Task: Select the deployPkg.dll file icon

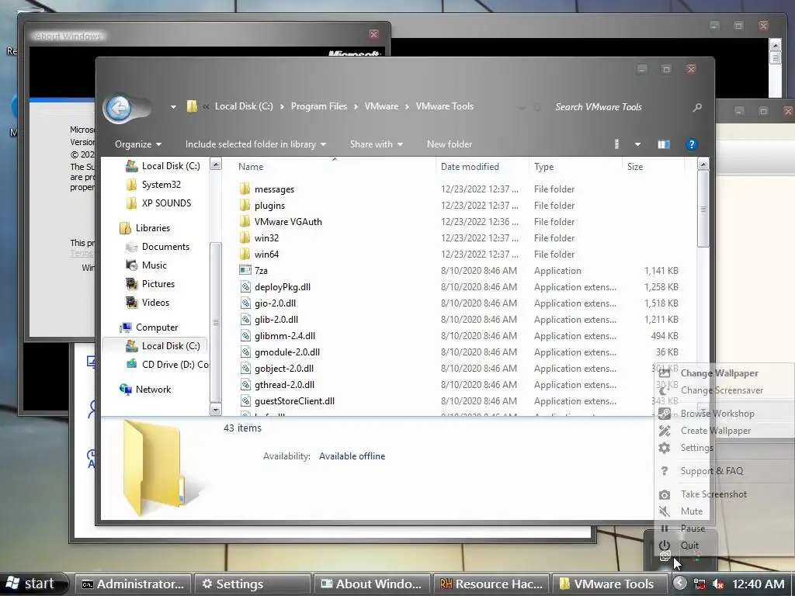Action: pyautogui.click(x=245, y=287)
